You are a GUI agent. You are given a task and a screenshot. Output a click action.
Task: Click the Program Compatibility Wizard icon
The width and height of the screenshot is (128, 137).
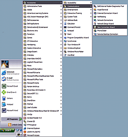(x=65, y=38)
